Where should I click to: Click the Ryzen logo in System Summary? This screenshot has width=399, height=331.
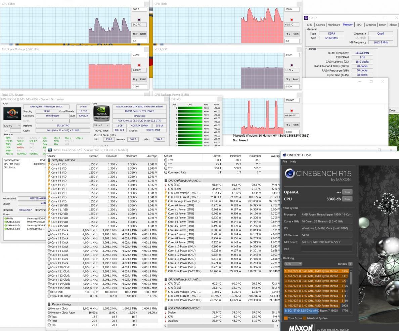(12, 113)
